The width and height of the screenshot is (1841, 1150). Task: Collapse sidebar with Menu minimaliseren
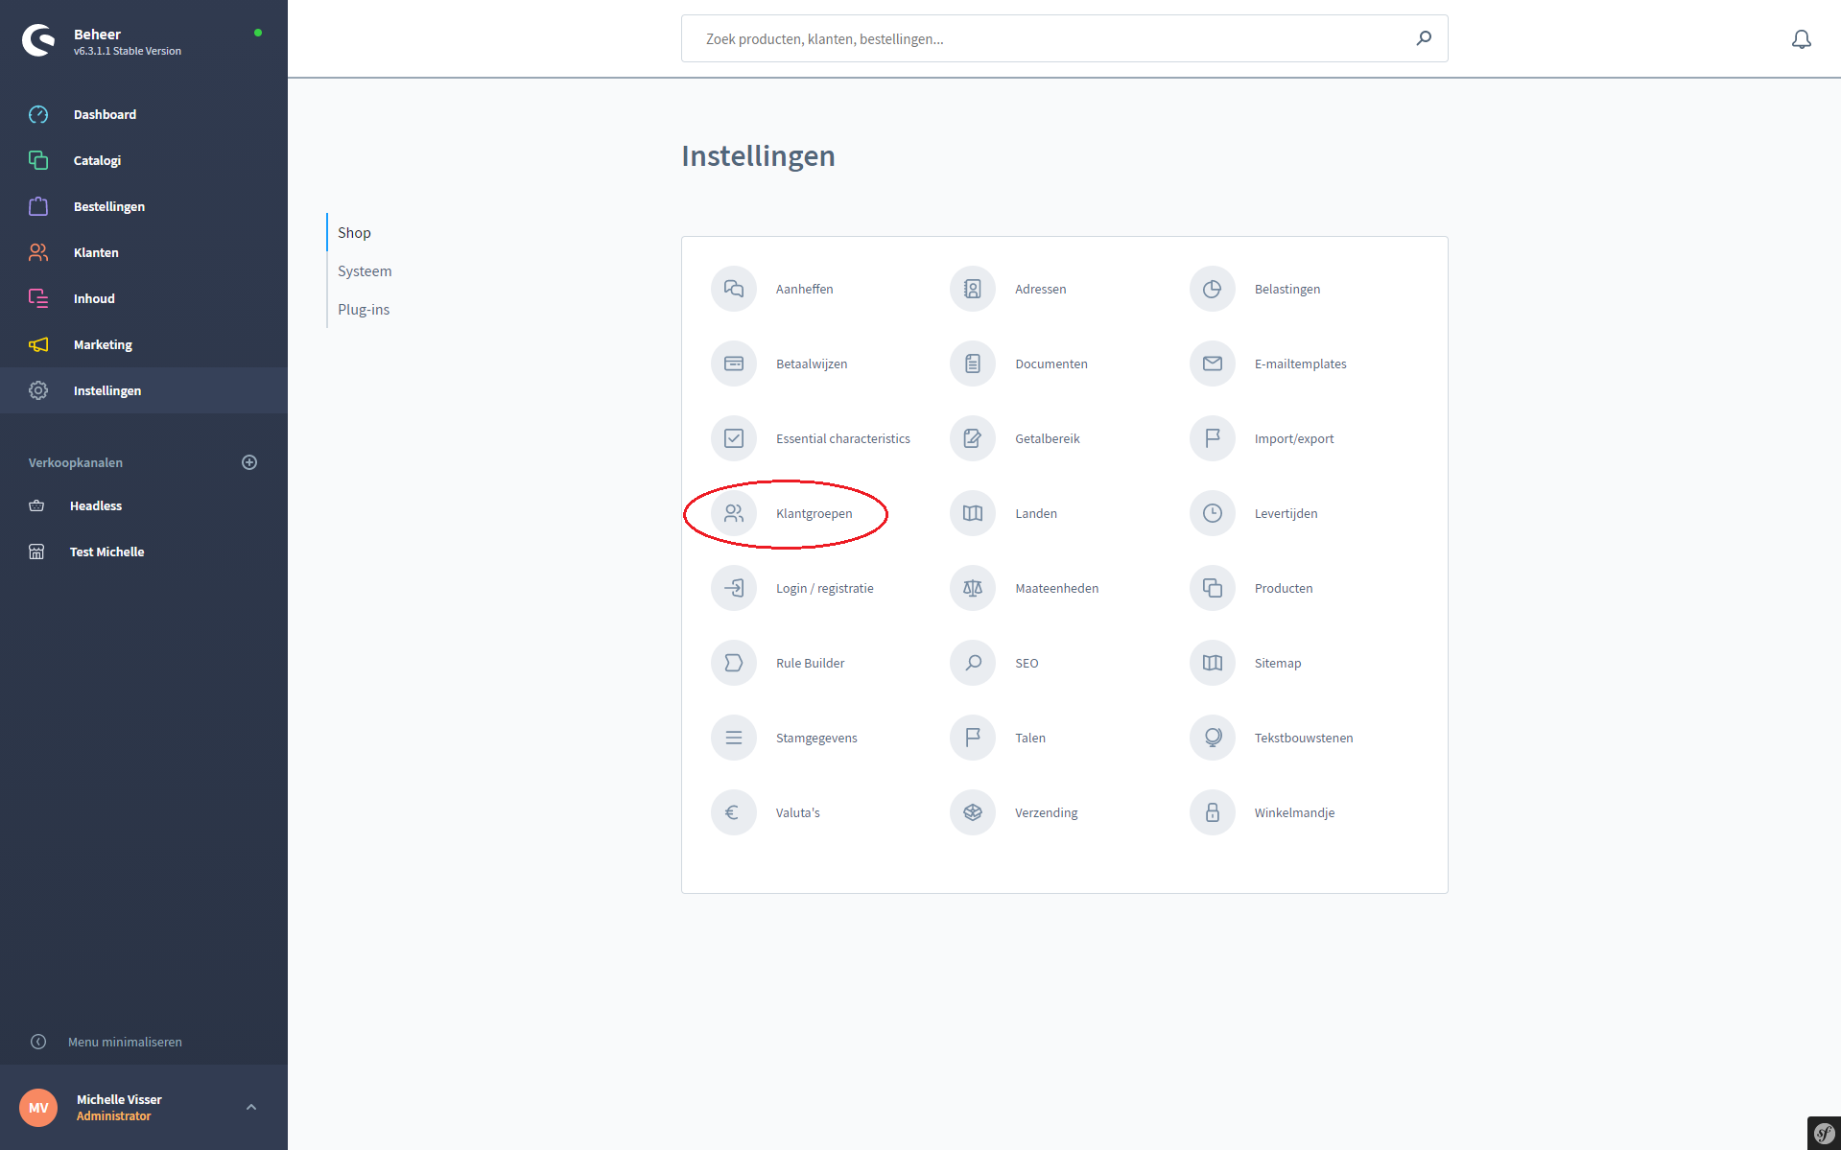click(x=125, y=1042)
